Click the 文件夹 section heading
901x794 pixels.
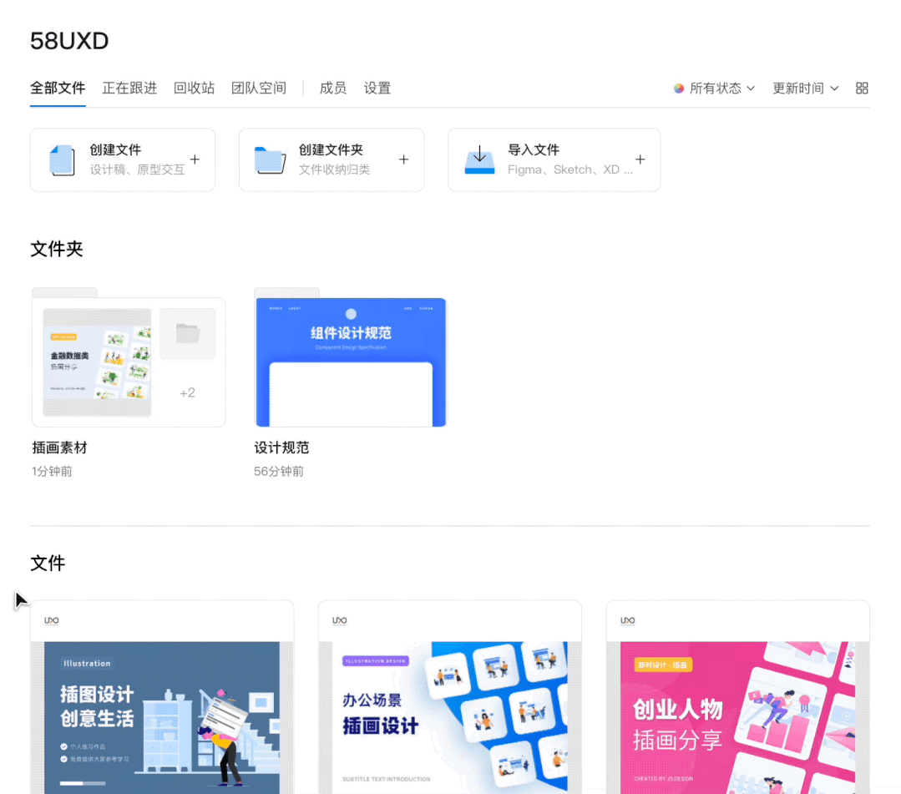coord(56,249)
